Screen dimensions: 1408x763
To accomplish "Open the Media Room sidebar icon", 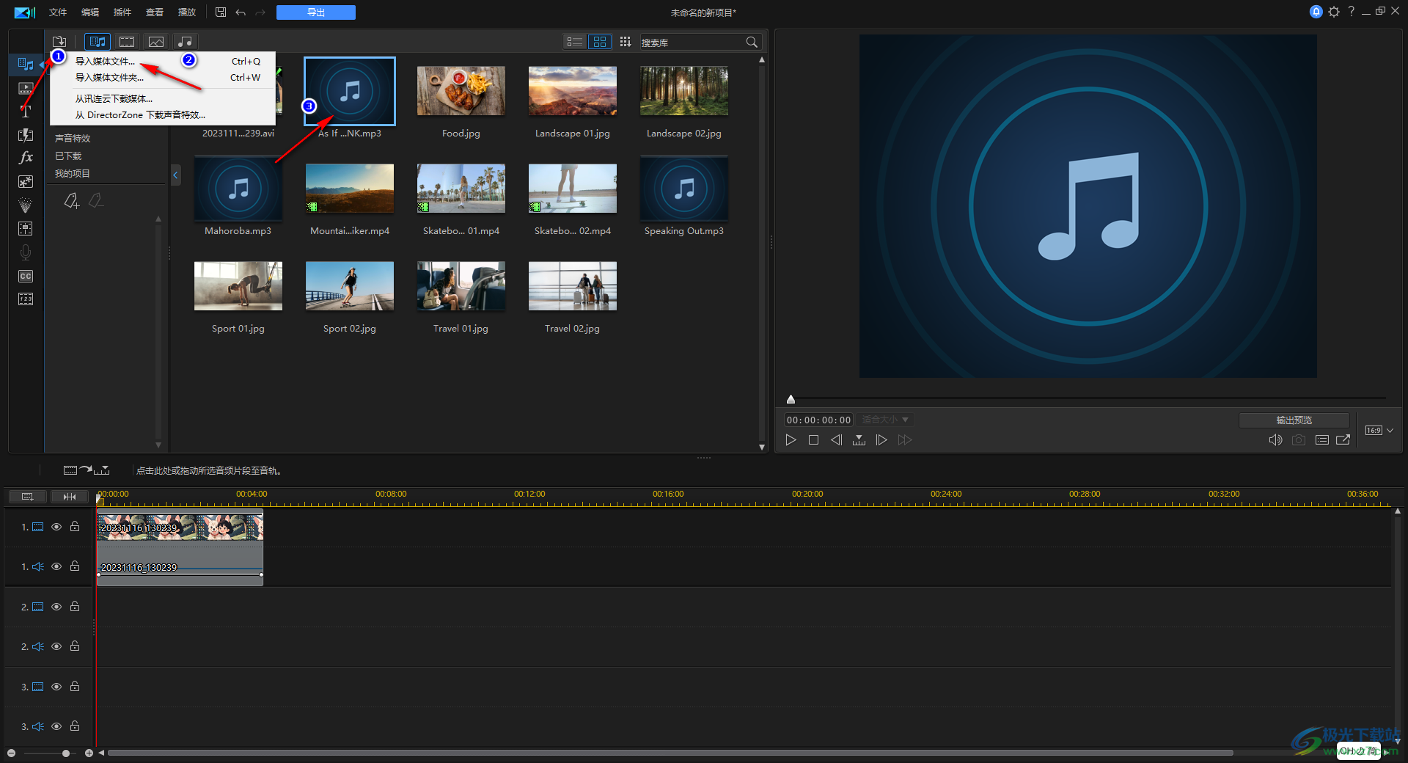I will coord(26,65).
